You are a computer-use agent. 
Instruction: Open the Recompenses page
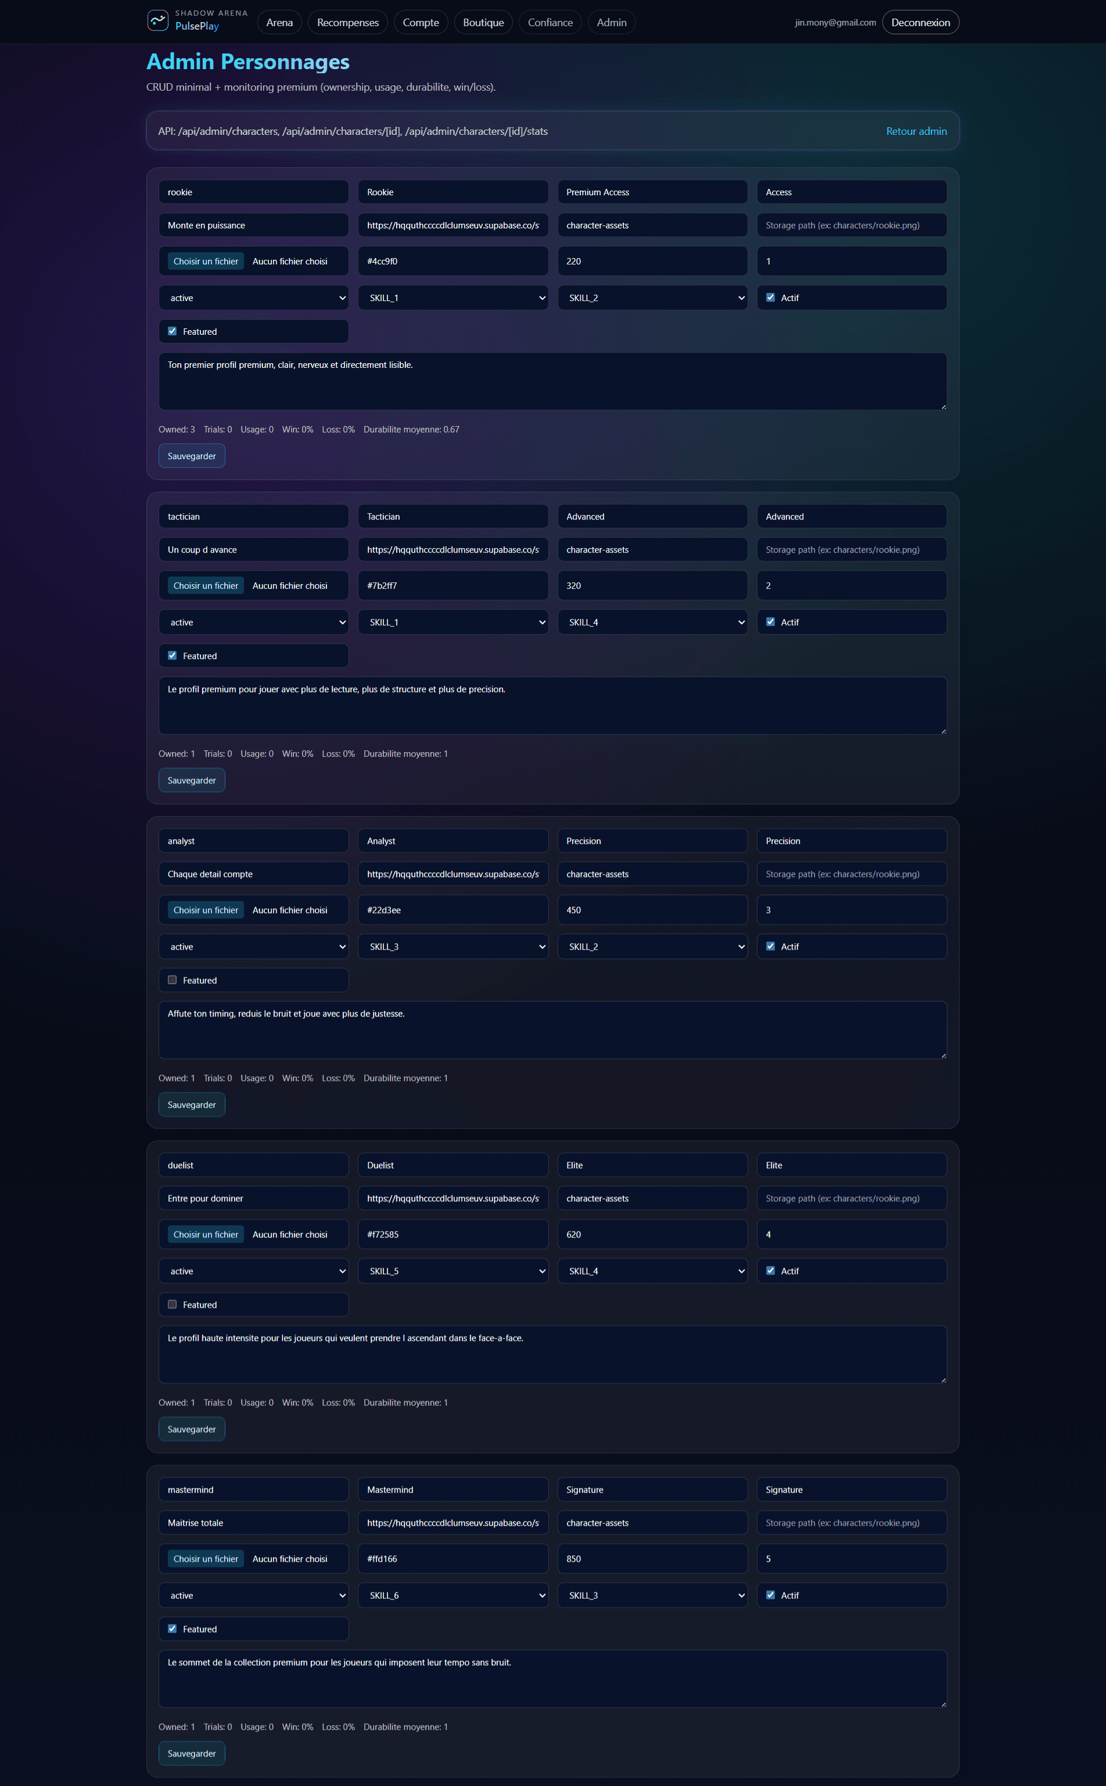point(347,23)
